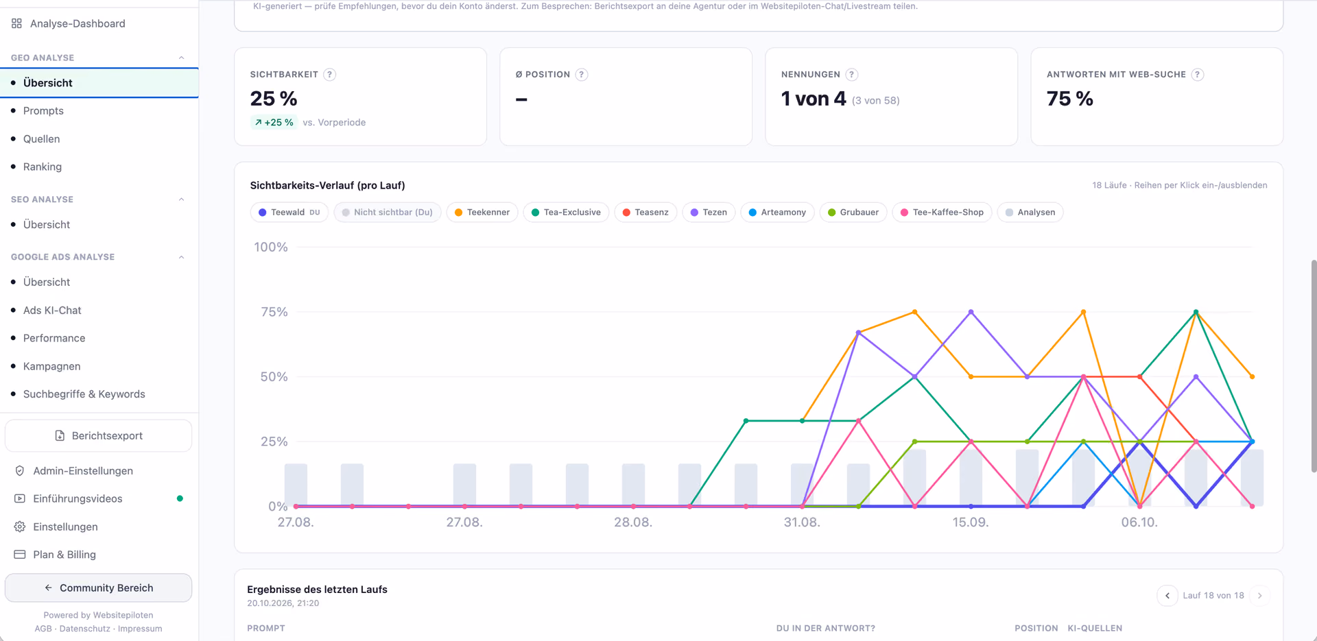Toggle the Tea-Exclusive legend series

(566, 213)
